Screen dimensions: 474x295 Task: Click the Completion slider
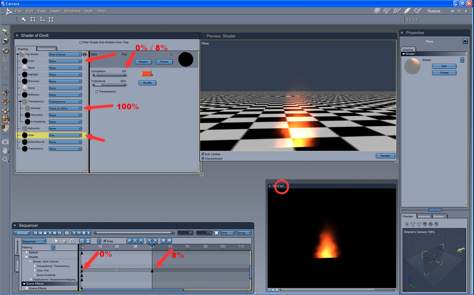pos(109,75)
